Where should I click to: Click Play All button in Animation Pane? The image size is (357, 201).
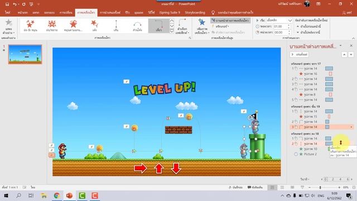[x=300, y=55]
